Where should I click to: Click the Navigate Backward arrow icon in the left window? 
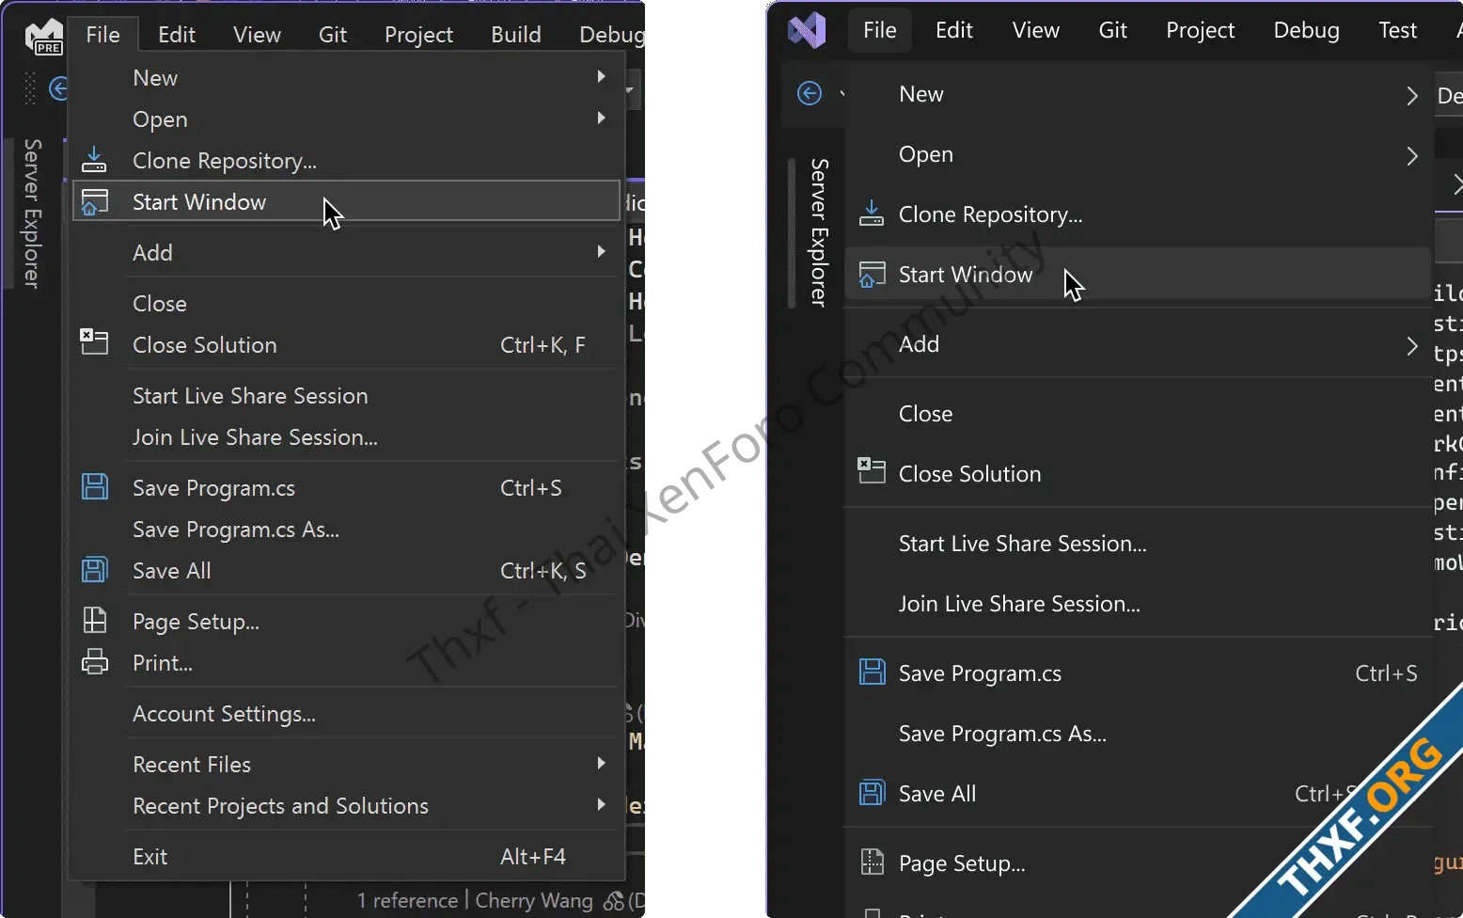[x=58, y=88]
